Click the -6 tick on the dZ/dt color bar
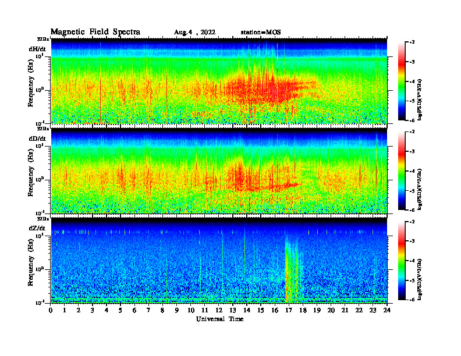This screenshot has height=356, width=461. coord(413,300)
